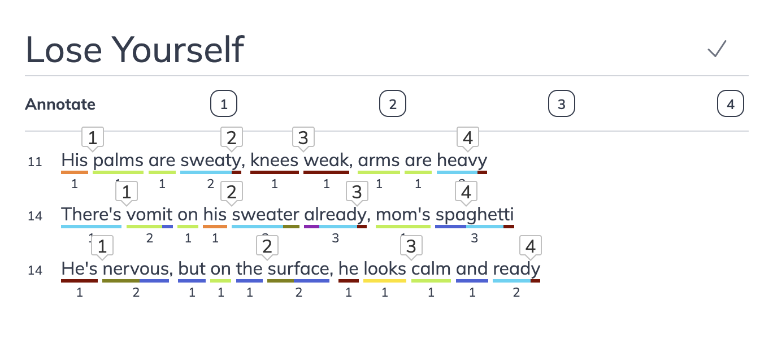Open marker 2 above the word 'sweaty'

(231, 137)
